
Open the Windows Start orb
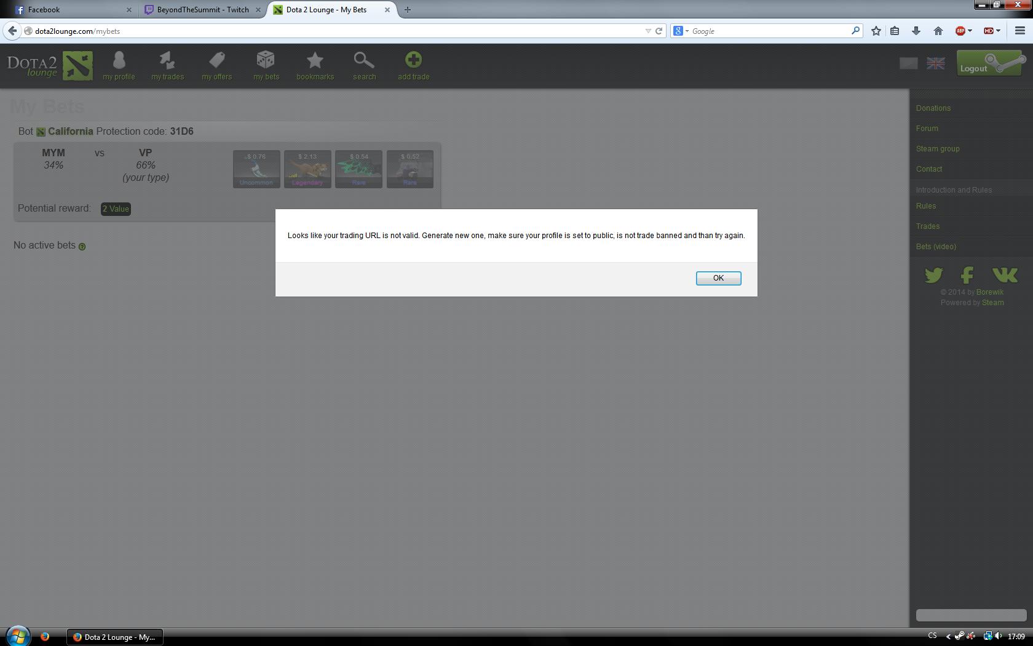click(18, 636)
